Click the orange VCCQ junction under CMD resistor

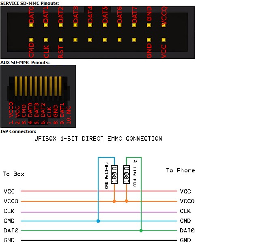[x=114, y=201]
